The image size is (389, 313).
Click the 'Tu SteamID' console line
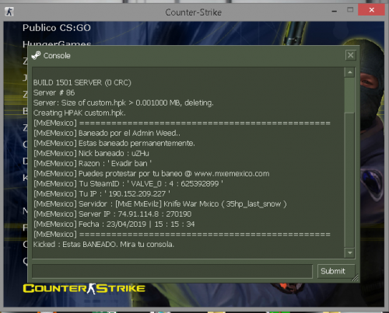(x=128, y=184)
